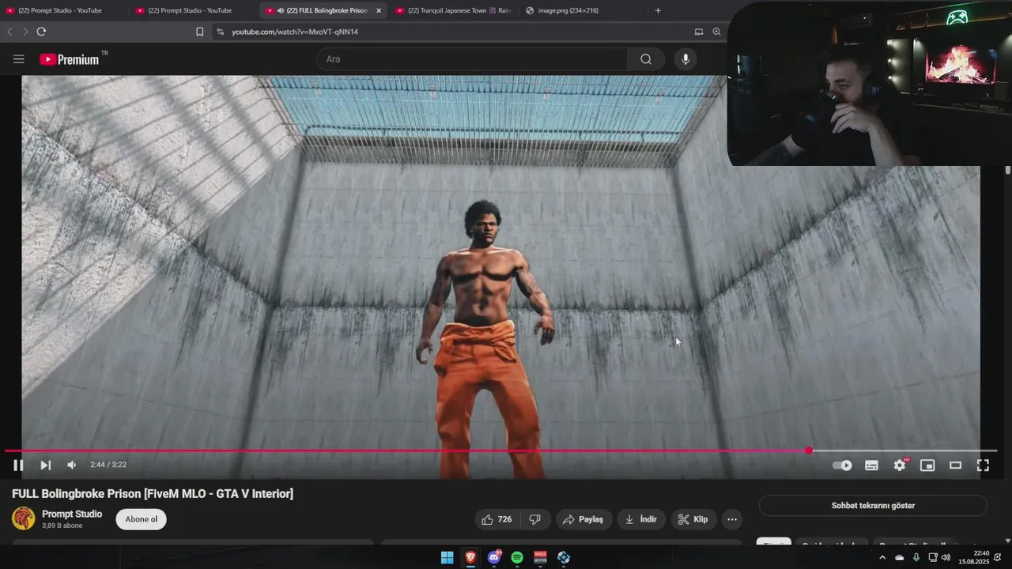Open Brave browser from taskbar
The image size is (1012, 569).
pos(470,557)
